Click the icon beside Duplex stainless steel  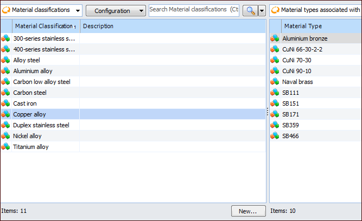click(5, 125)
